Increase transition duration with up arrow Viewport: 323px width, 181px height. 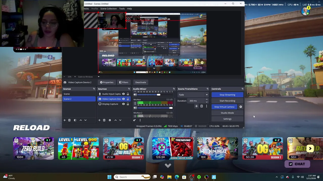tap(207, 100)
